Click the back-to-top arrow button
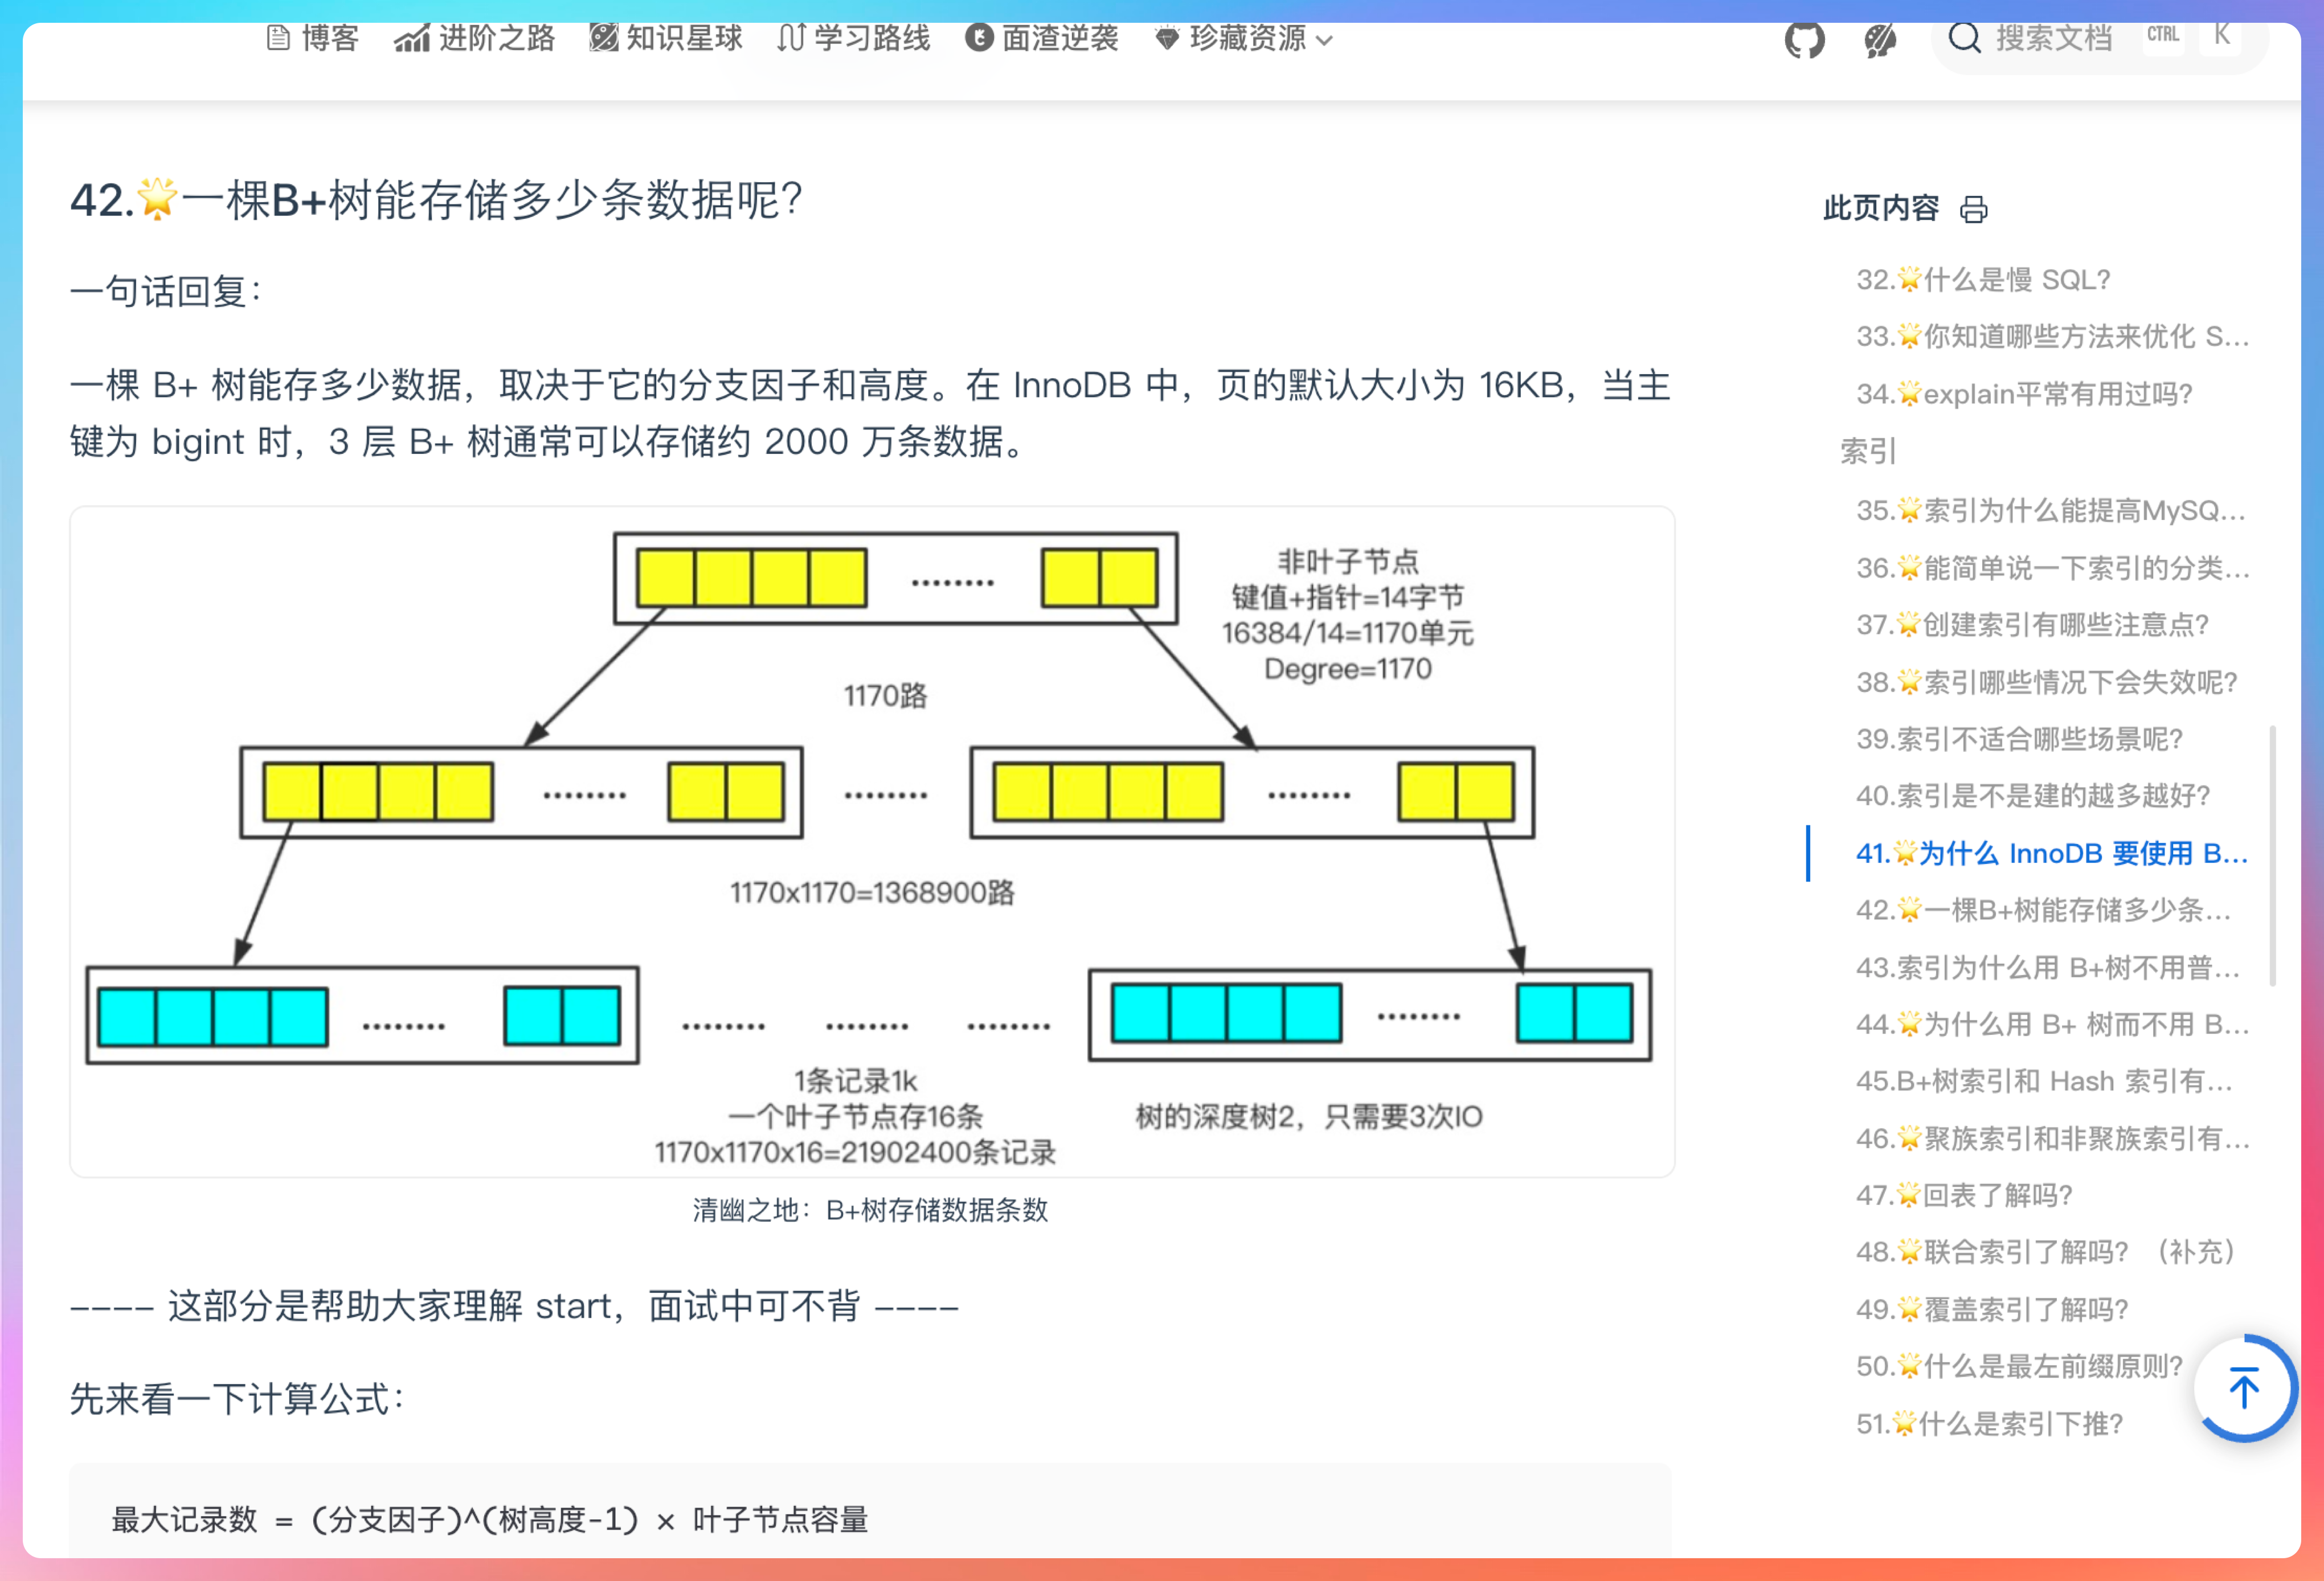The height and width of the screenshot is (1581, 2324). point(2244,1388)
